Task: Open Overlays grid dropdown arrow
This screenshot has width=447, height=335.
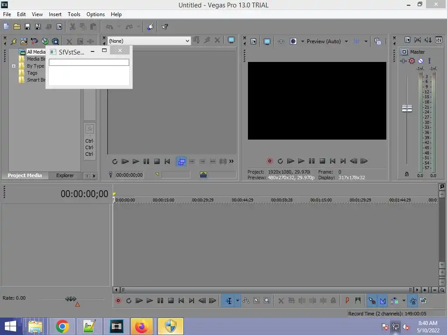Action: pyautogui.click(x=366, y=41)
